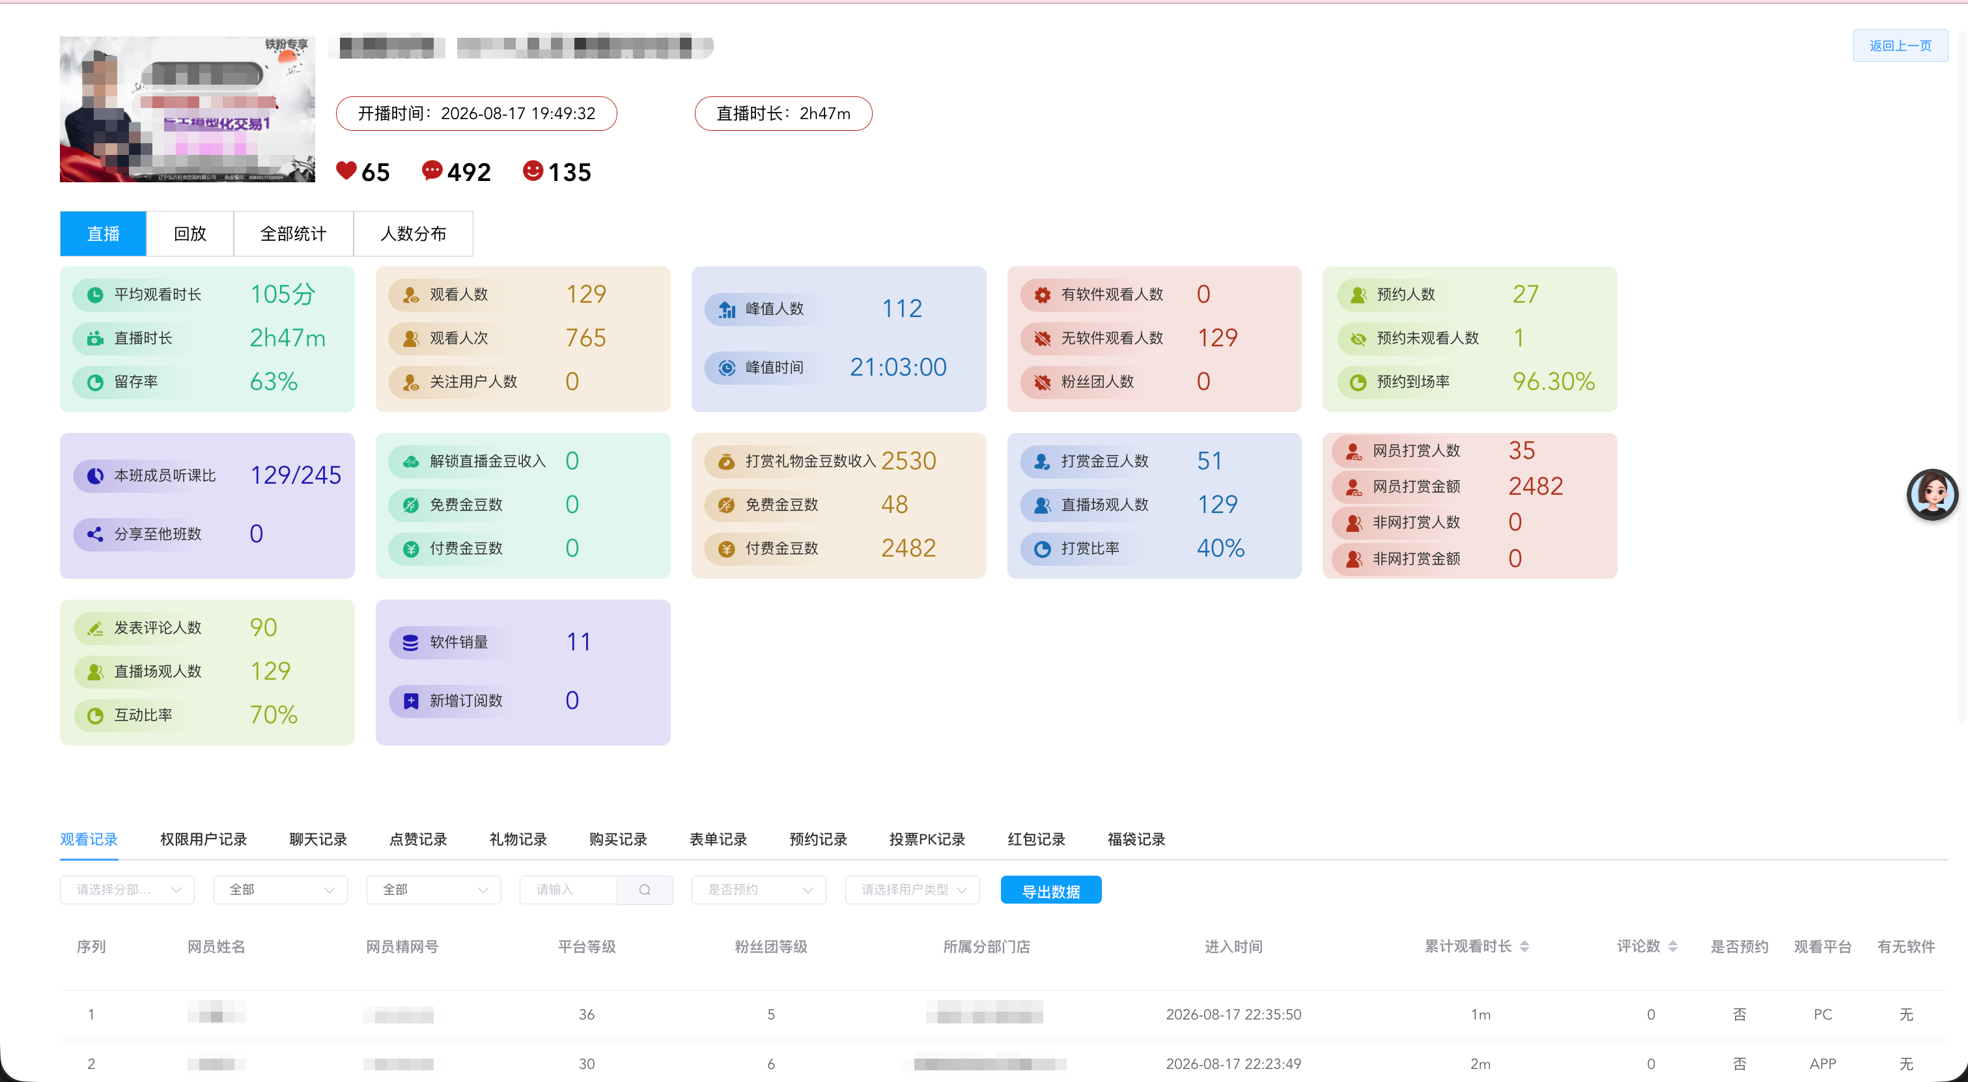Select the 预约记录 tab
Viewport: 1968px width, 1082px height.
[818, 839]
